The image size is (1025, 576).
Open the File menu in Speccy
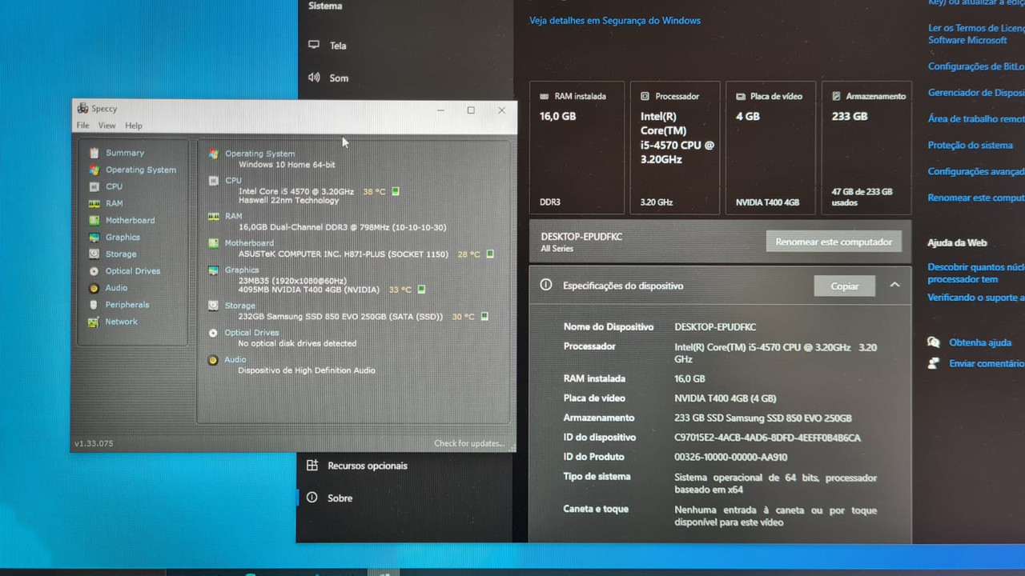pyautogui.click(x=82, y=126)
